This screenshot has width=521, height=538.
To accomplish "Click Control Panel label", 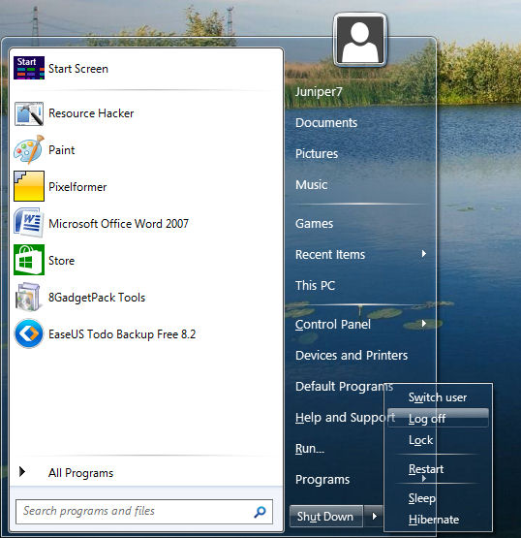I will click(x=333, y=324).
